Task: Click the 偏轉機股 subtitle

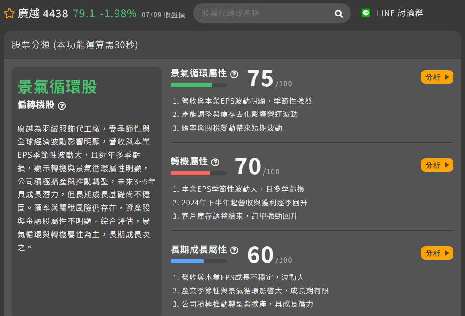Action: click(x=36, y=105)
